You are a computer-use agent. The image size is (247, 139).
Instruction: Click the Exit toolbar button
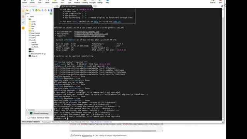coord(220,2)
